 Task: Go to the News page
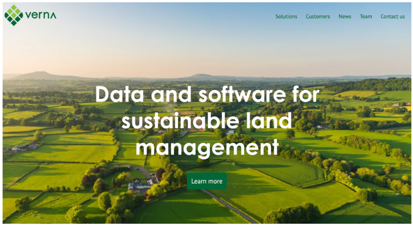[345, 16]
